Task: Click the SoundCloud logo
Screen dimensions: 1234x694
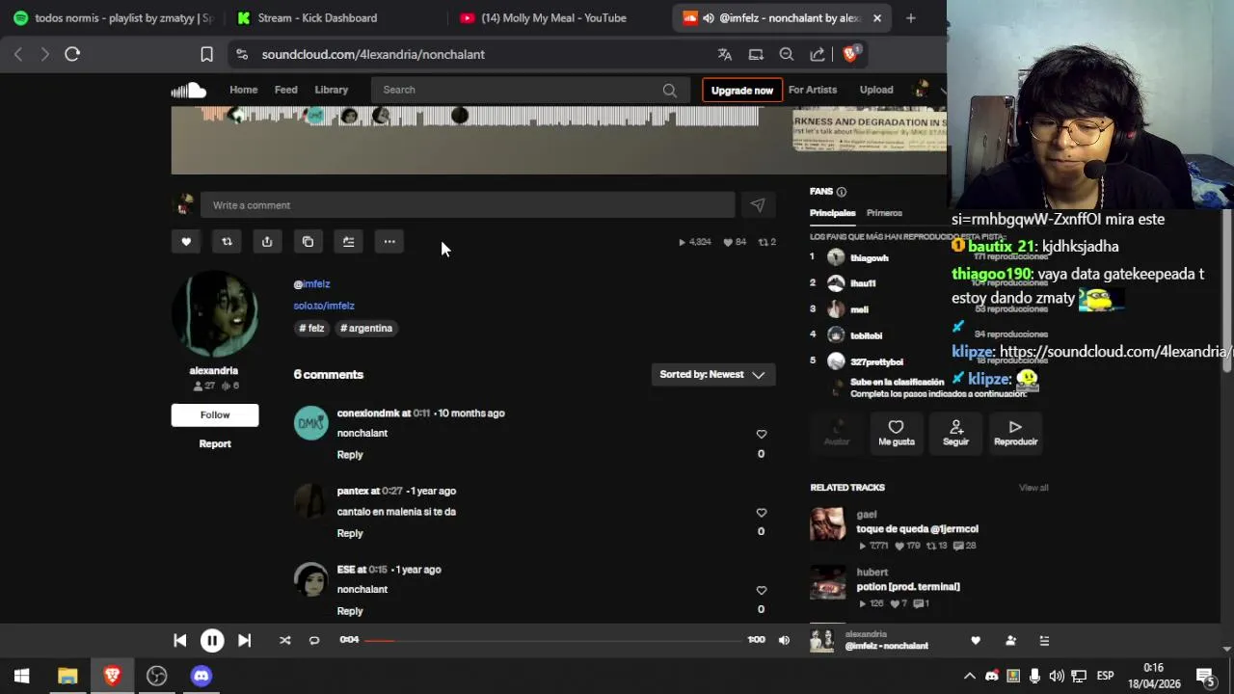Action: [x=189, y=90]
